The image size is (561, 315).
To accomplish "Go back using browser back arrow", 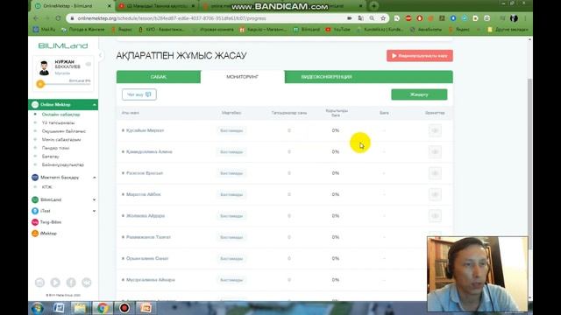I will pyautogui.click(x=36, y=18).
